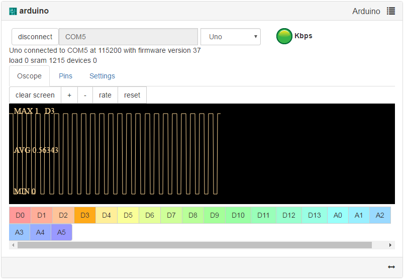Select the D11 pin swatch
This screenshot has height=280, width=405.
pyautogui.click(x=263, y=215)
